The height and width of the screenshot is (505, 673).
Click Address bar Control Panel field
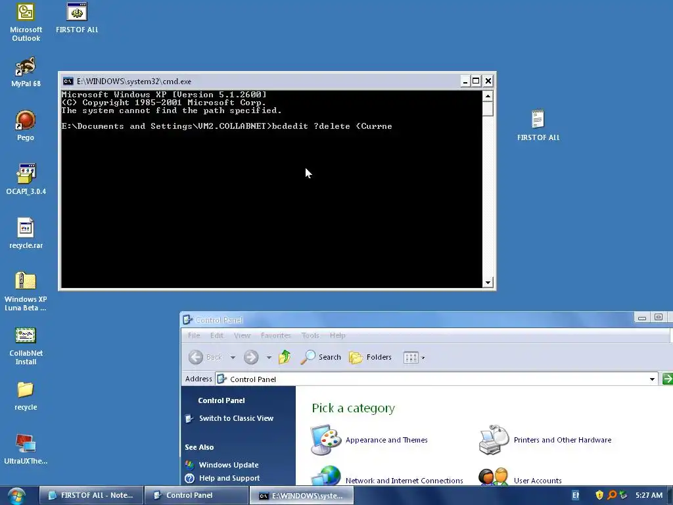click(x=436, y=379)
